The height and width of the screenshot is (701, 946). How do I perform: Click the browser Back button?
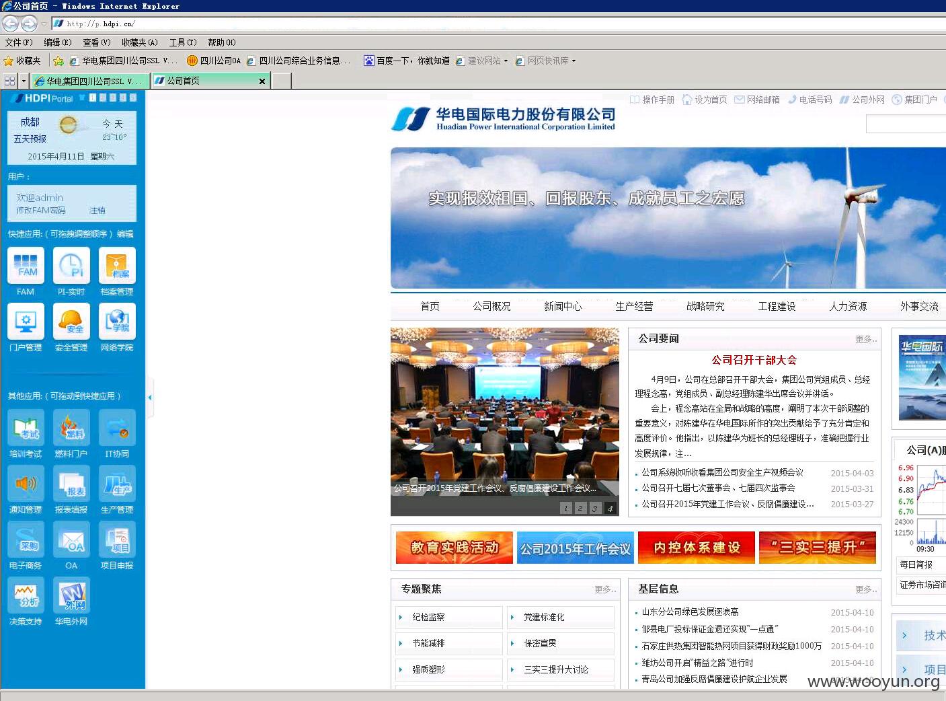[x=10, y=24]
